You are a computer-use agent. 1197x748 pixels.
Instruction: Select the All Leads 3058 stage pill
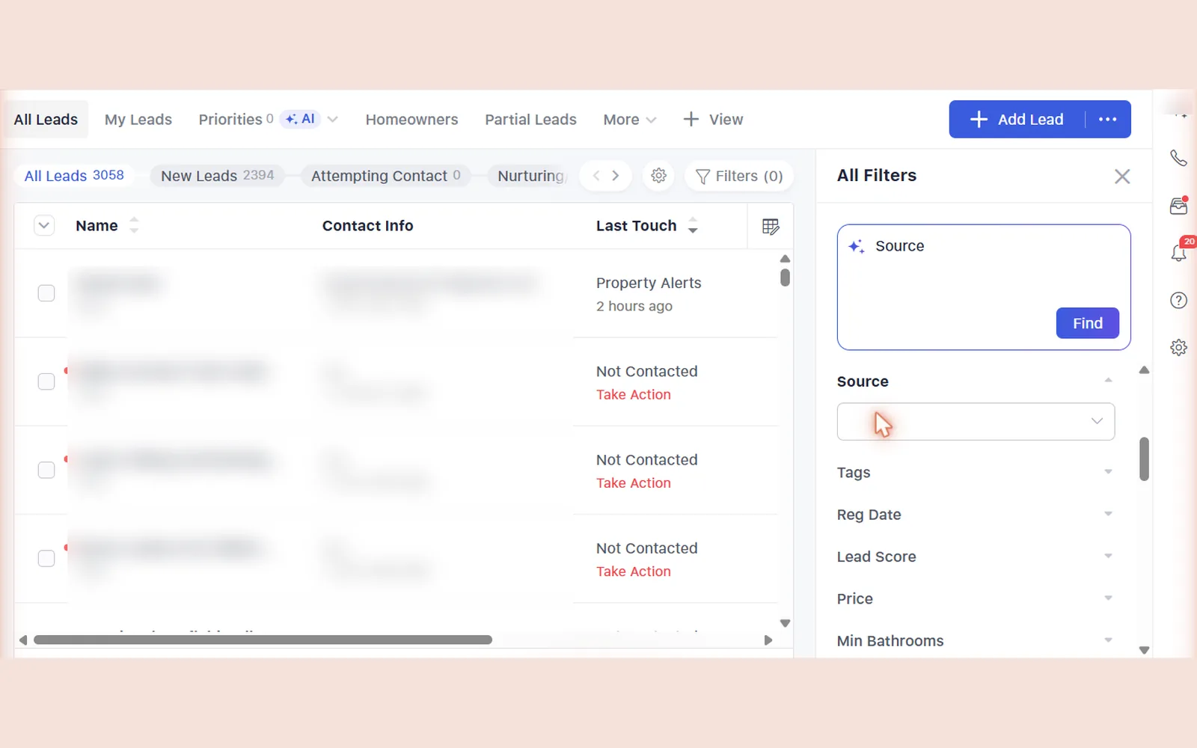coord(74,176)
